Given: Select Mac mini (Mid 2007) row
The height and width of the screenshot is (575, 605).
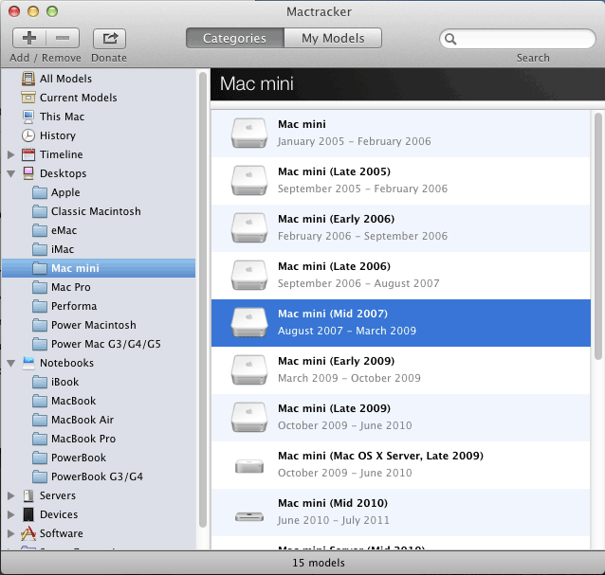Looking at the screenshot, I should click(x=401, y=323).
